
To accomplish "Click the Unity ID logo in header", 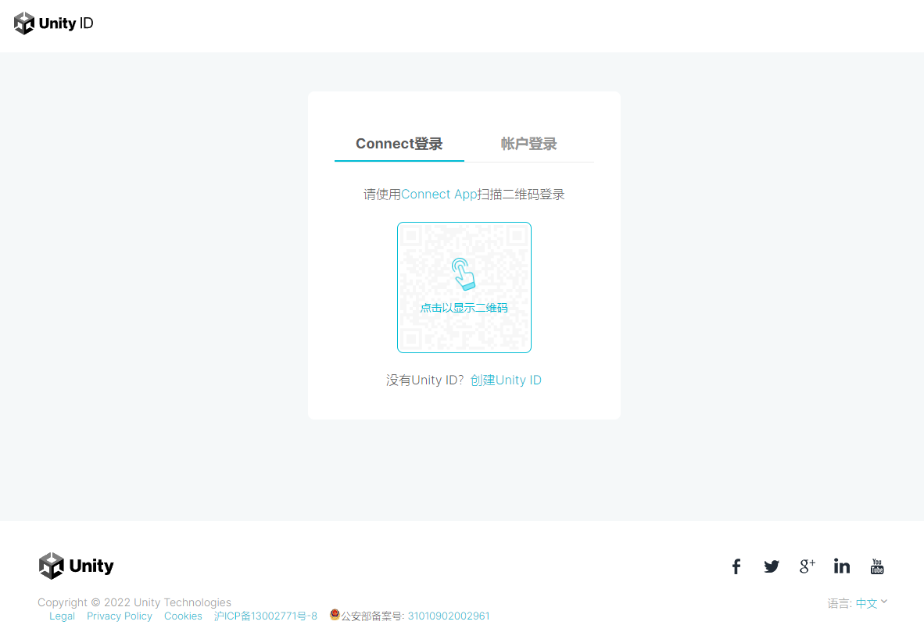I will pos(54,23).
